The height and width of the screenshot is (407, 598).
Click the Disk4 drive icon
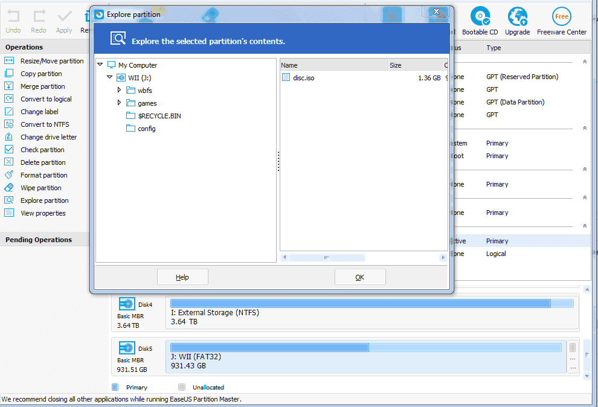(x=127, y=304)
